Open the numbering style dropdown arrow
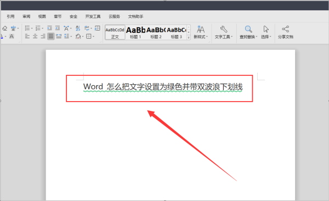 [x=43, y=28]
